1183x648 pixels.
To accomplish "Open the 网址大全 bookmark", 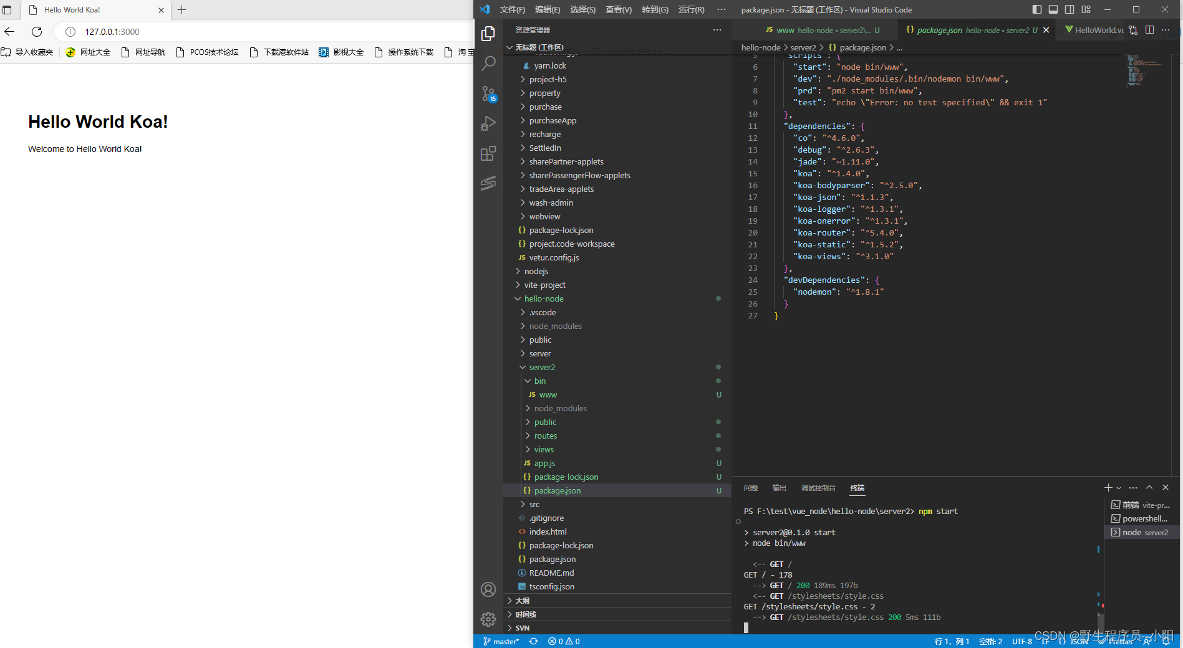I will (88, 52).
